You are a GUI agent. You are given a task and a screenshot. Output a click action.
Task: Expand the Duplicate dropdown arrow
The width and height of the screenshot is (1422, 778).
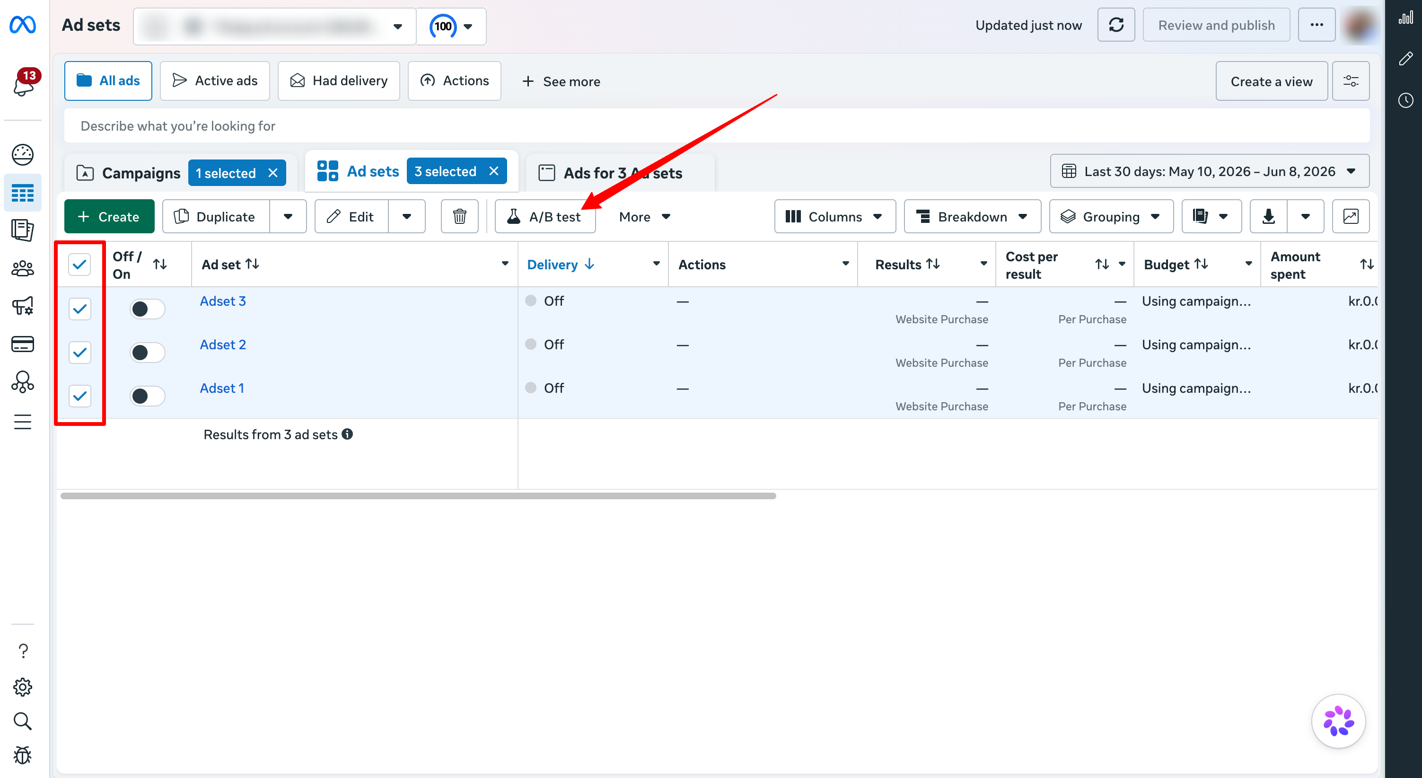(288, 216)
